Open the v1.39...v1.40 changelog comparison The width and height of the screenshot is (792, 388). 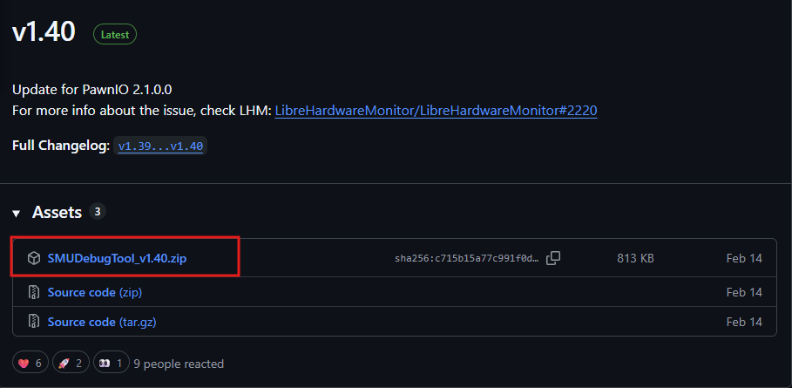[x=160, y=146]
